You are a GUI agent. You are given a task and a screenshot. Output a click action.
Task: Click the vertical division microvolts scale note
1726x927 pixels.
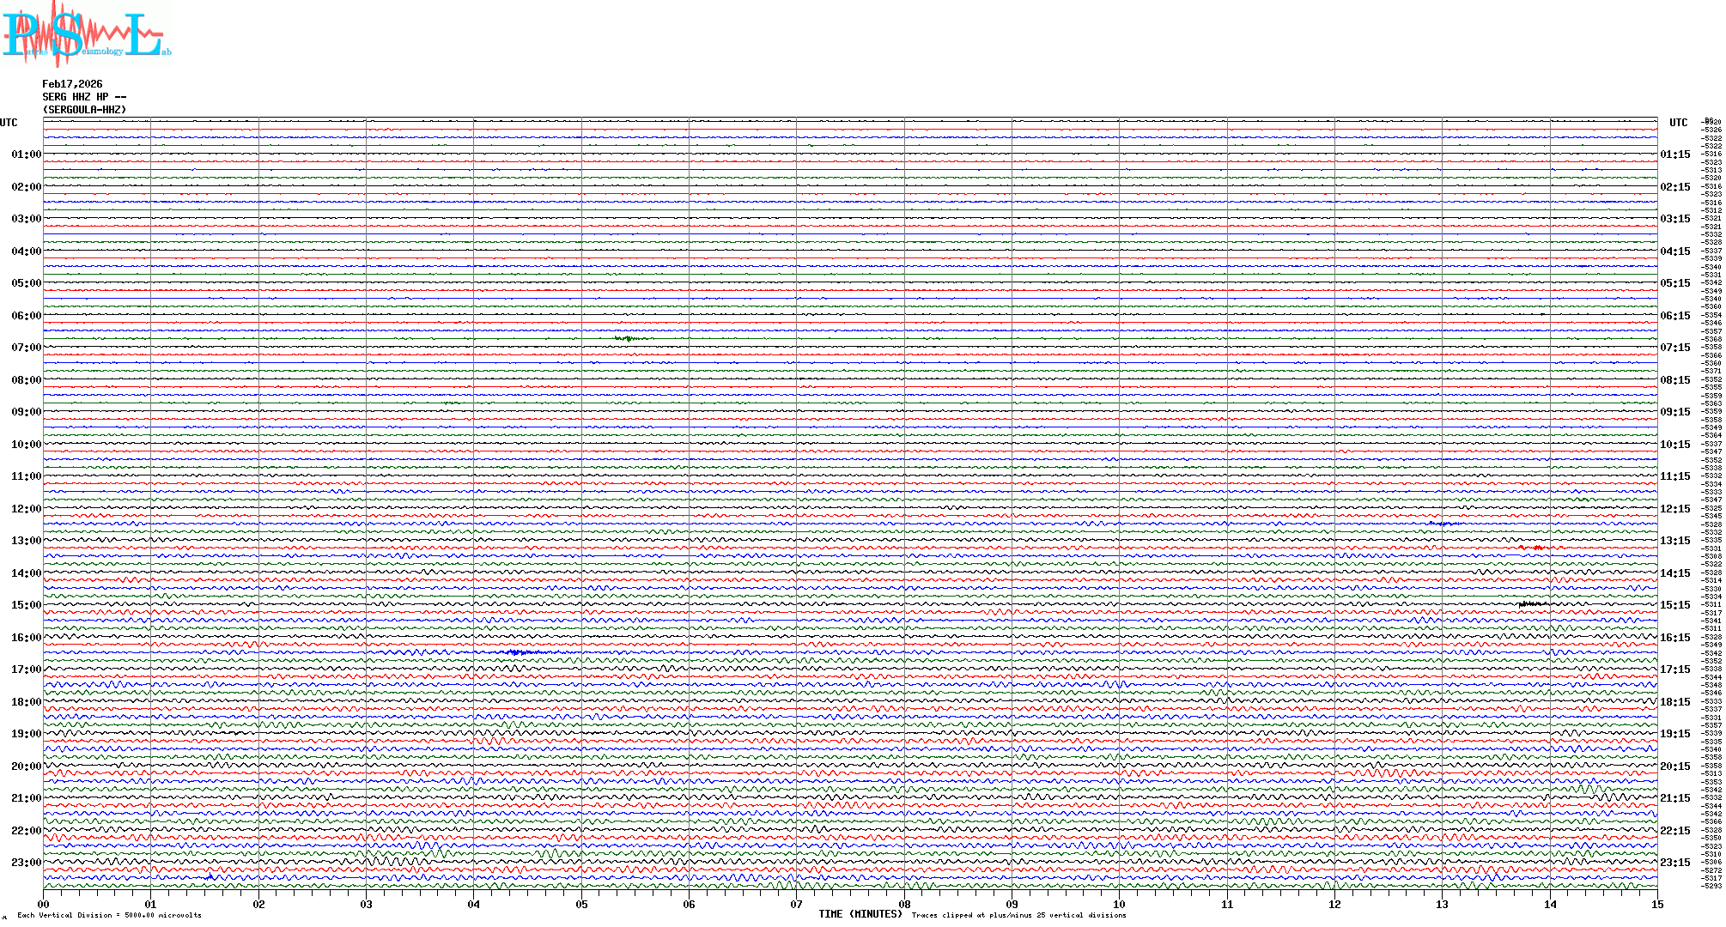tap(109, 915)
